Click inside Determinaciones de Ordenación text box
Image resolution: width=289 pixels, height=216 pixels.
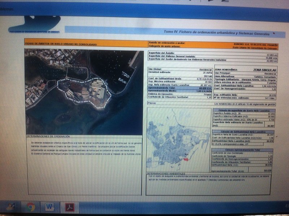(x=85, y=166)
